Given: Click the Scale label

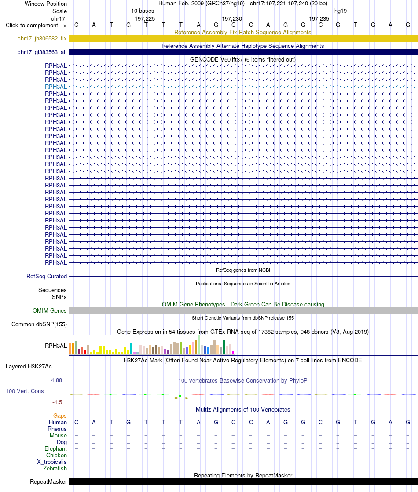Looking at the screenshot, I should coord(59,11).
